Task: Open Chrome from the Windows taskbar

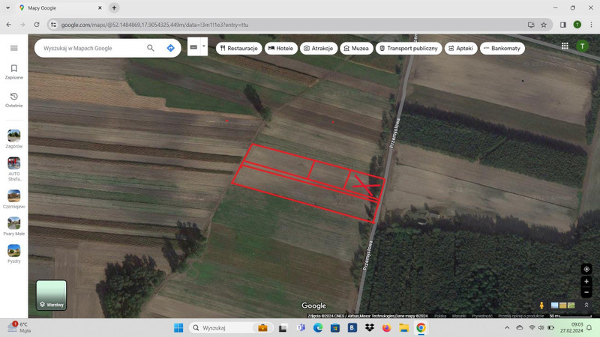Action: click(421, 328)
